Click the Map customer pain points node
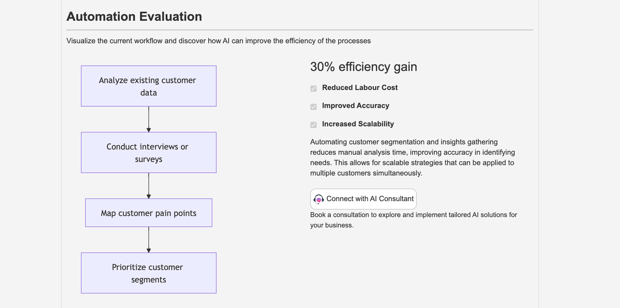Screen dimensions: 620x308 tap(148, 213)
